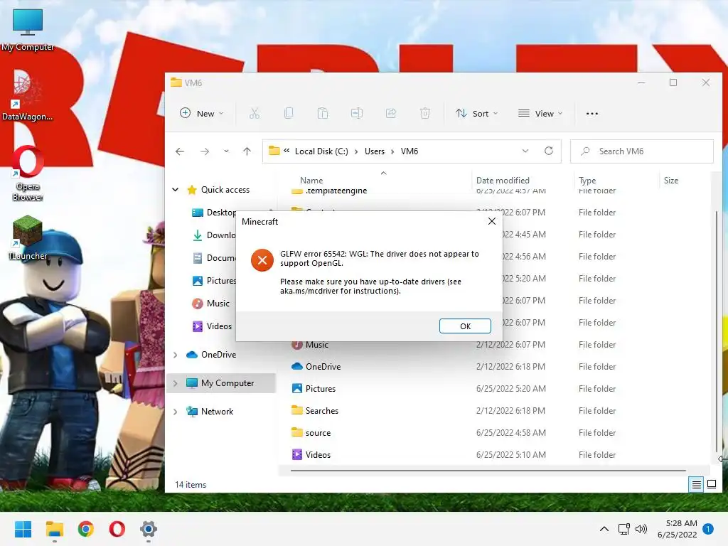Open Settings from the taskbar
Viewport: 728px width, 546px height.
tap(149, 529)
